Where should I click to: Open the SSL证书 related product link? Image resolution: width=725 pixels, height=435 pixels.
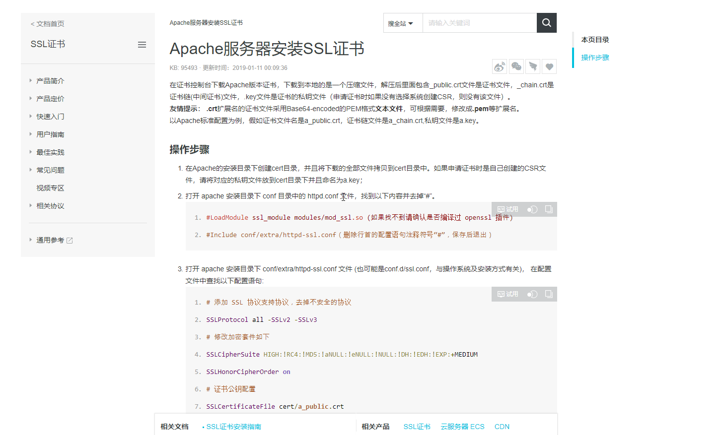click(x=417, y=427)
